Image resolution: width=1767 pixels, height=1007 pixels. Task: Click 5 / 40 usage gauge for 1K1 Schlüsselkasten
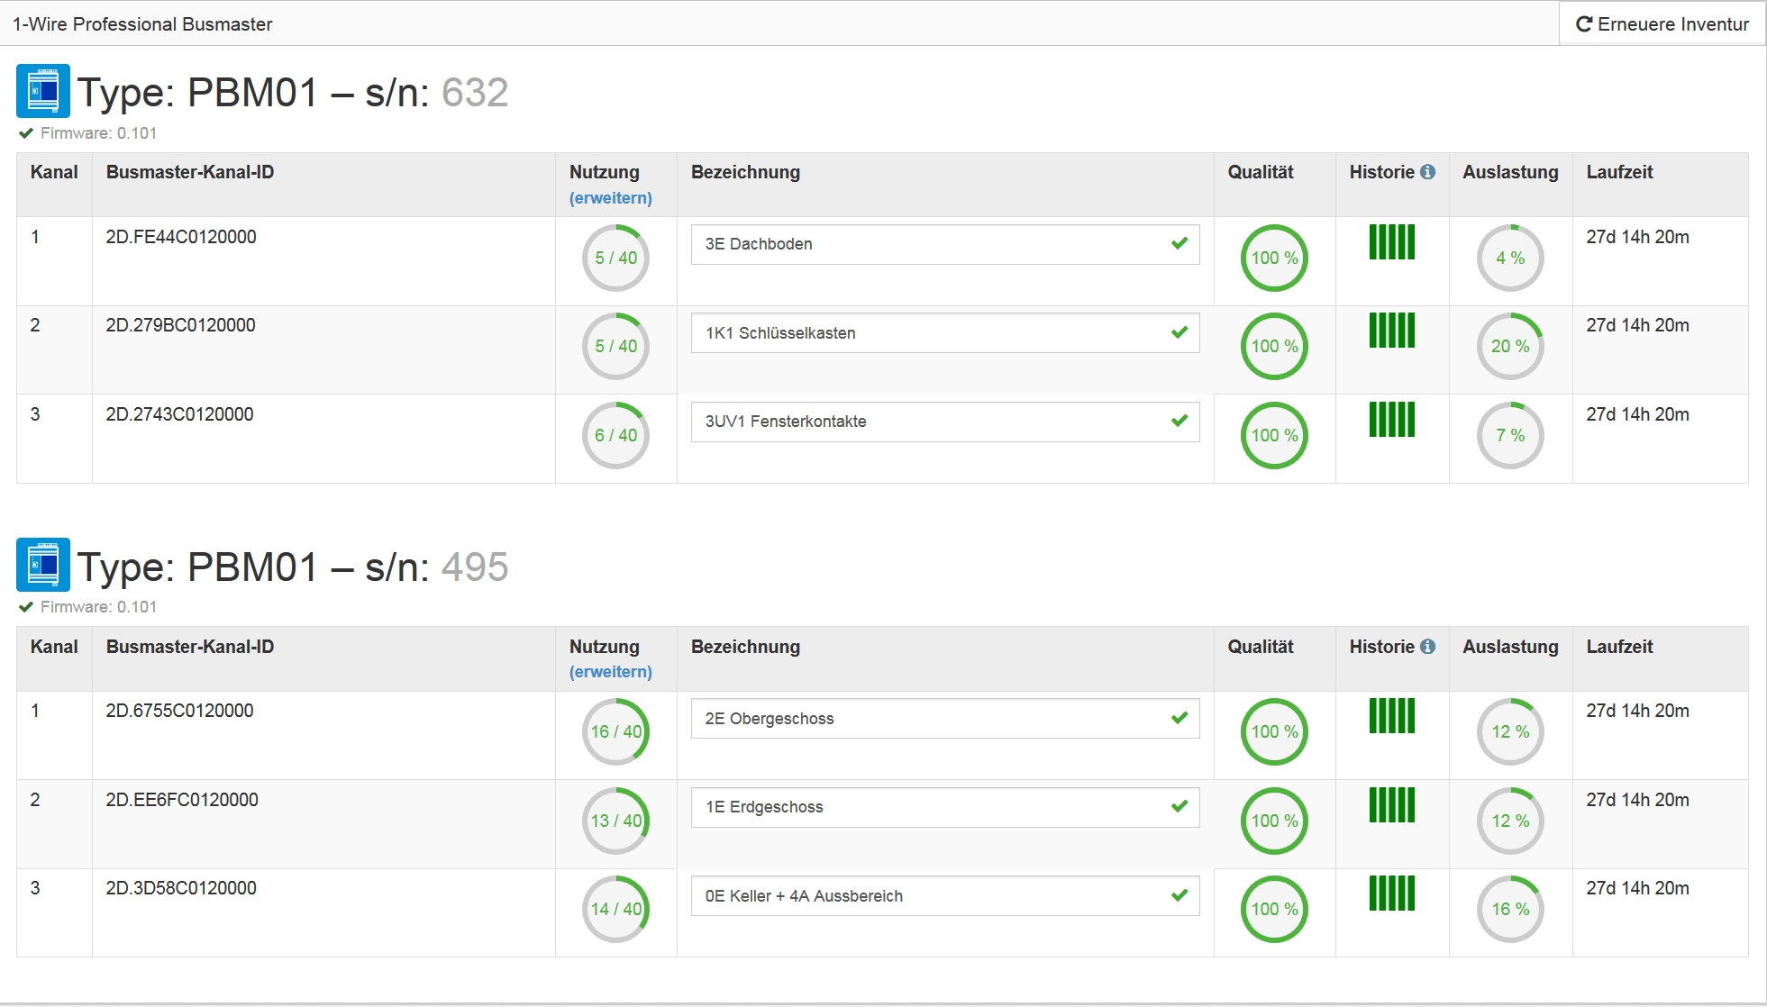click(x=616, y=346)
